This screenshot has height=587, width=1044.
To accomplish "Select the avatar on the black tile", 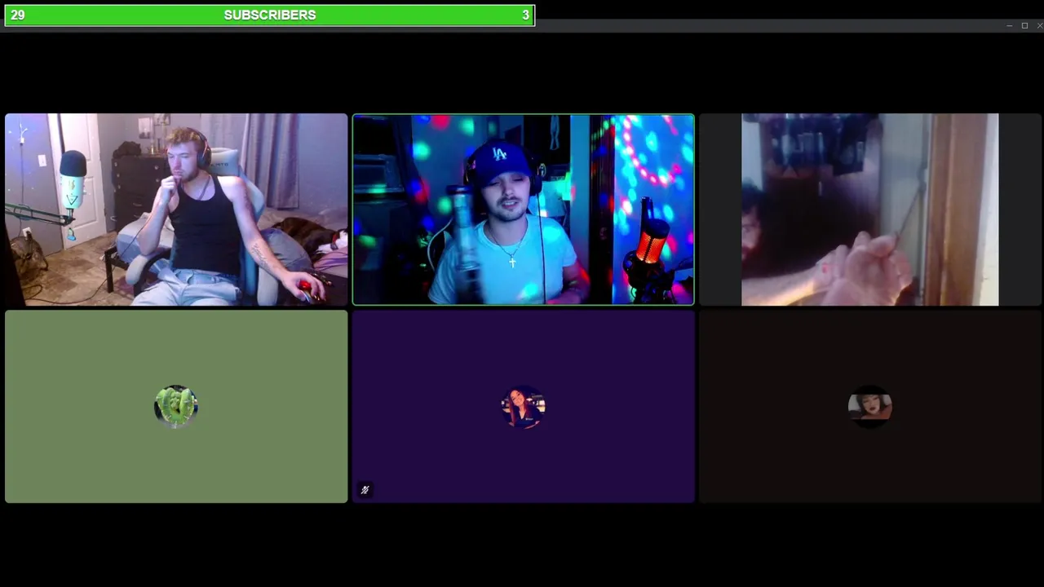I will (x=870, y=406).
